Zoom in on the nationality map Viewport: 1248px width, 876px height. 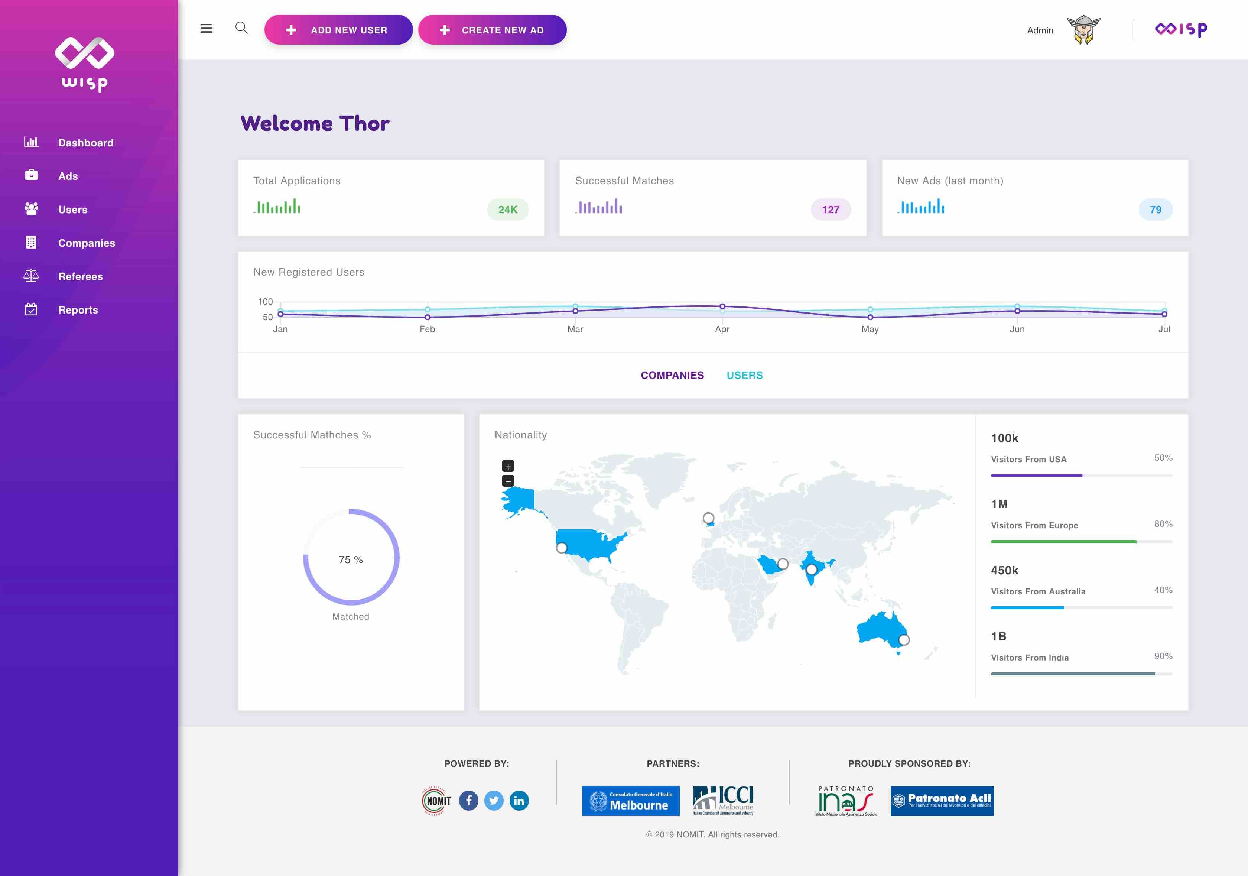click(508, 466)
